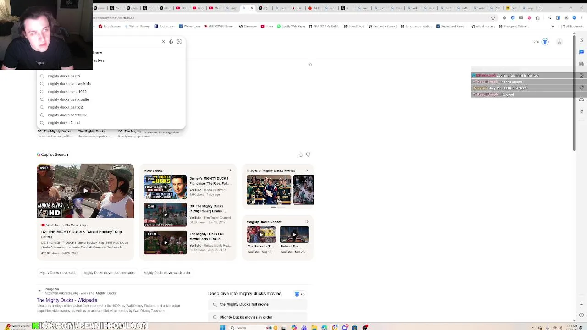Image resolution: width=587 pixels, height=330 pixels.
Task: Open Mighty Ducks Full Movie Facts thumbnail
Action: pos(165,242)
